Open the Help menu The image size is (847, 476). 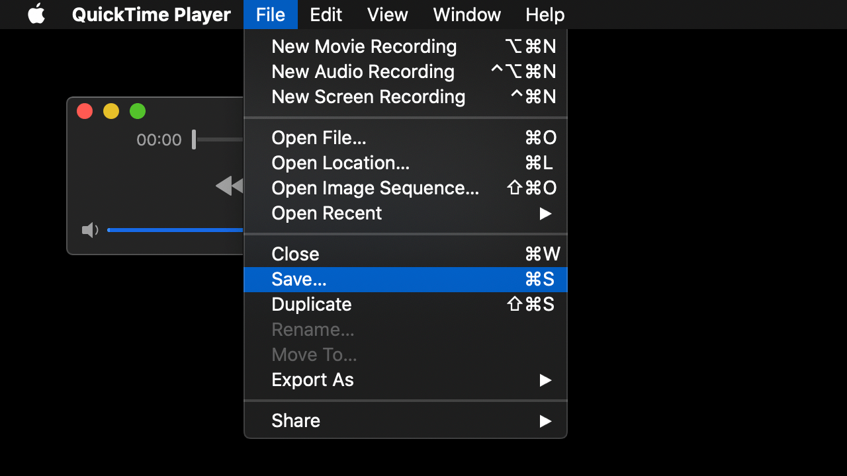(x=545, y=15)
